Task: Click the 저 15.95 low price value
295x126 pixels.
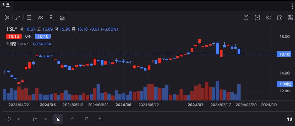Action: 63,29
